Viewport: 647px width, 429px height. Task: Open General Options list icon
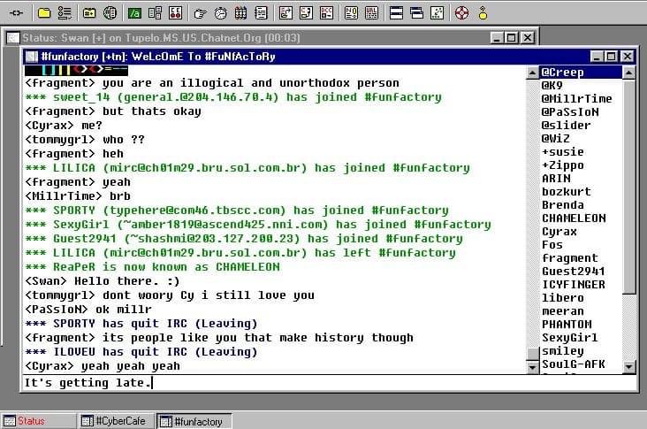click(x=65, y=13)
